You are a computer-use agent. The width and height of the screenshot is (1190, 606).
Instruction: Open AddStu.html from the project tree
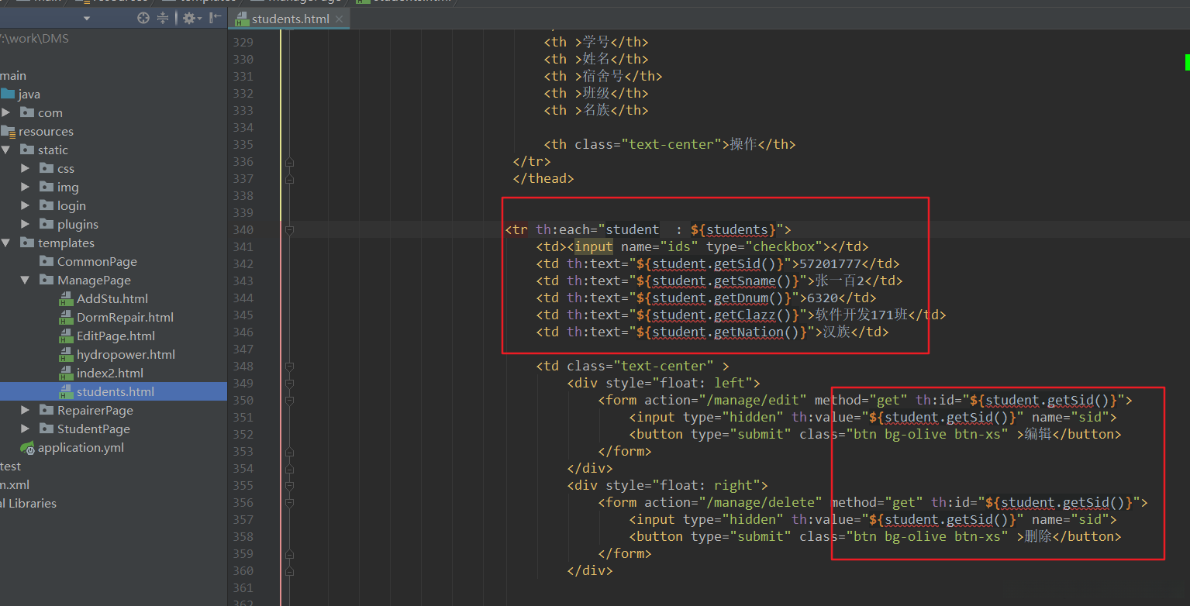(x=112, y=298)
